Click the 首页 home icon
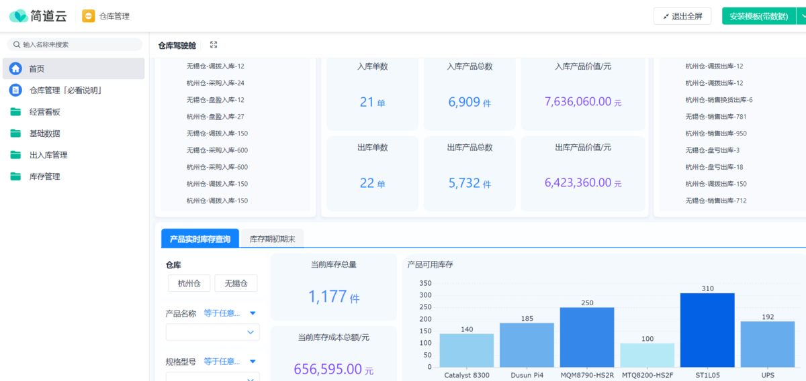Screen dimensions: 806x381 tap(15, 68)
